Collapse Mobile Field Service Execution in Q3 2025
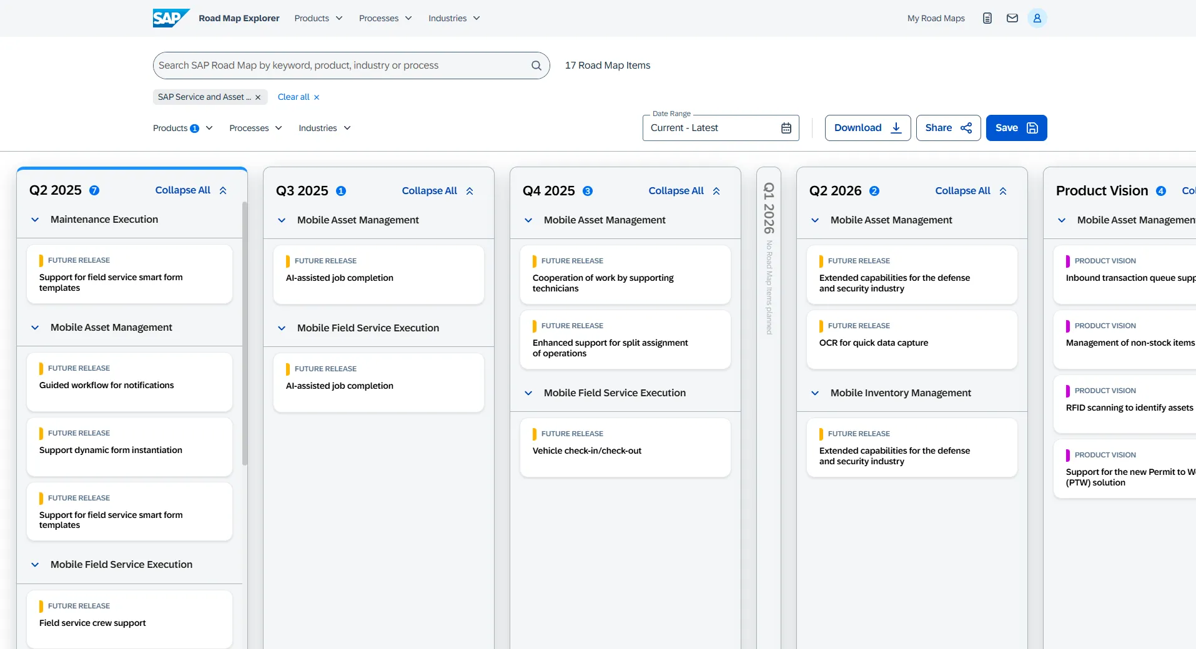This screenshot has width=1196, height=649. (x=282, y=328)
